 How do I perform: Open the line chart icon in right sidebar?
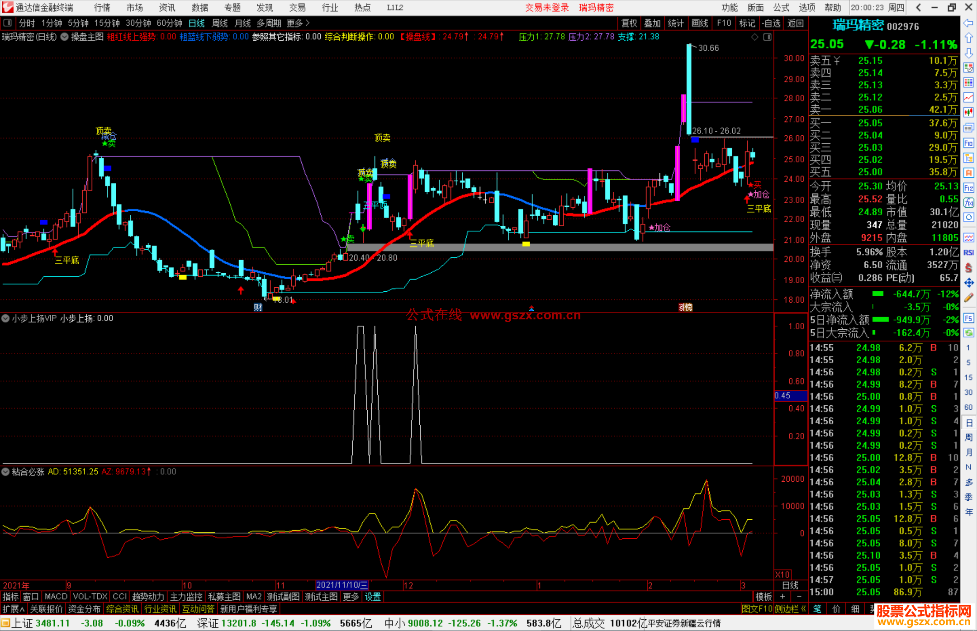pos(968,98)
